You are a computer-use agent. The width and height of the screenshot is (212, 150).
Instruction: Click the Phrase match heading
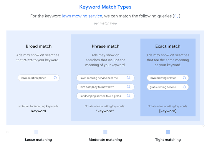coord(105,46)
